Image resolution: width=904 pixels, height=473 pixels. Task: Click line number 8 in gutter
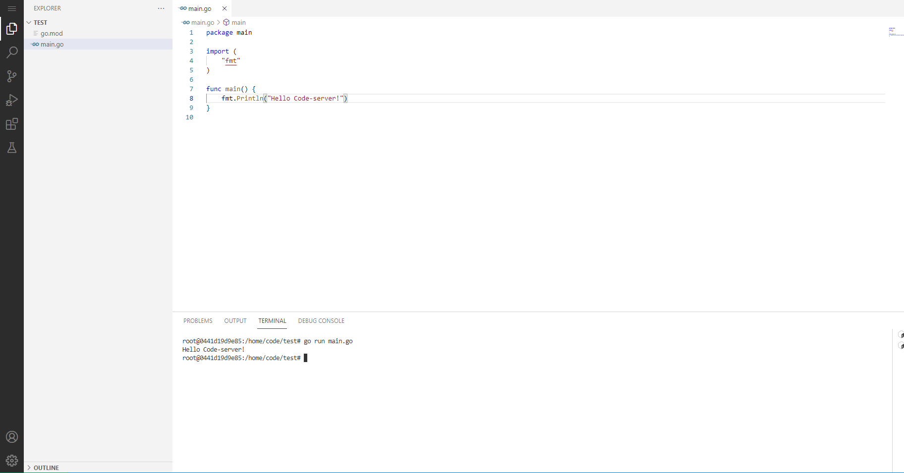click(191, 99)
